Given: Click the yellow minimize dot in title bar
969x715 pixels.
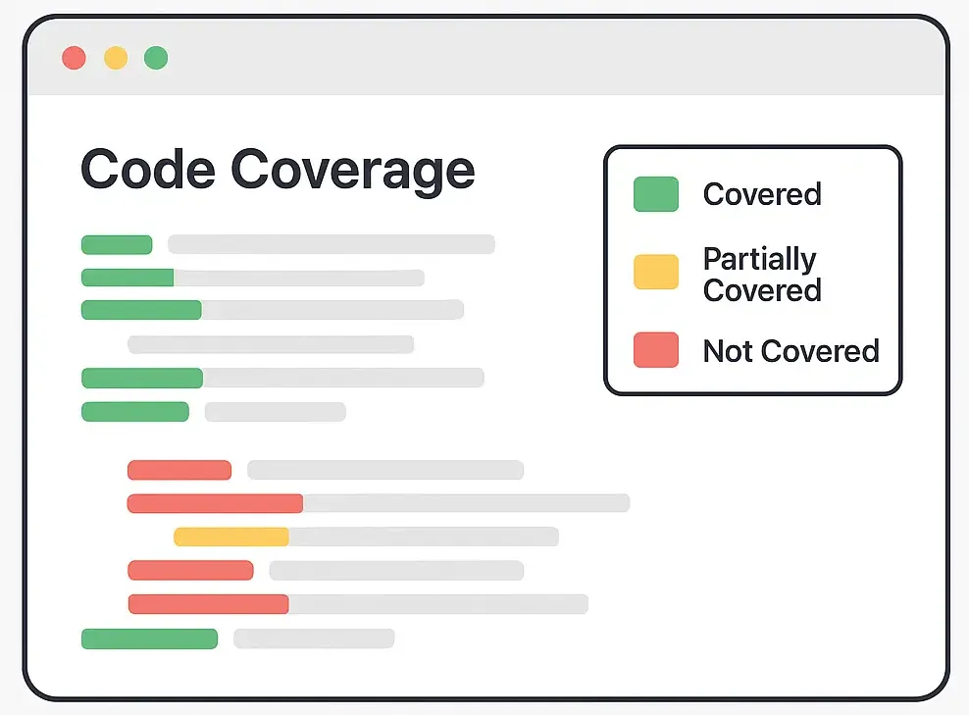Looking at the screenshot, I should click(x=116, y=58).
